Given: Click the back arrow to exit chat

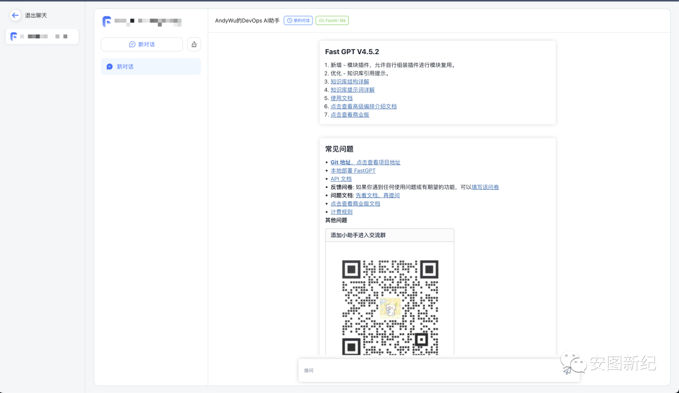Looking at the screenshot, I should pos(15,15).
